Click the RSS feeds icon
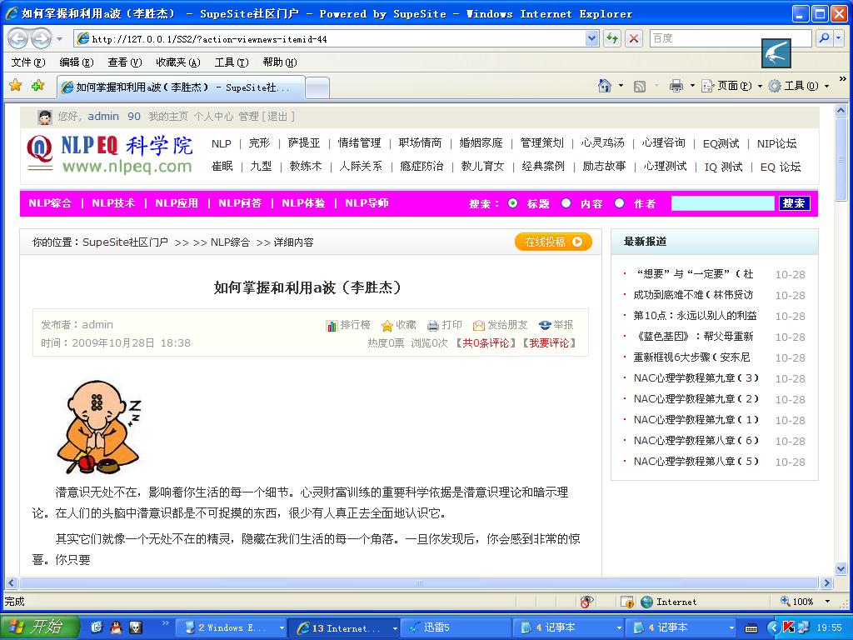This screenshot has width=853, height=640. click(x=641, y=86)
